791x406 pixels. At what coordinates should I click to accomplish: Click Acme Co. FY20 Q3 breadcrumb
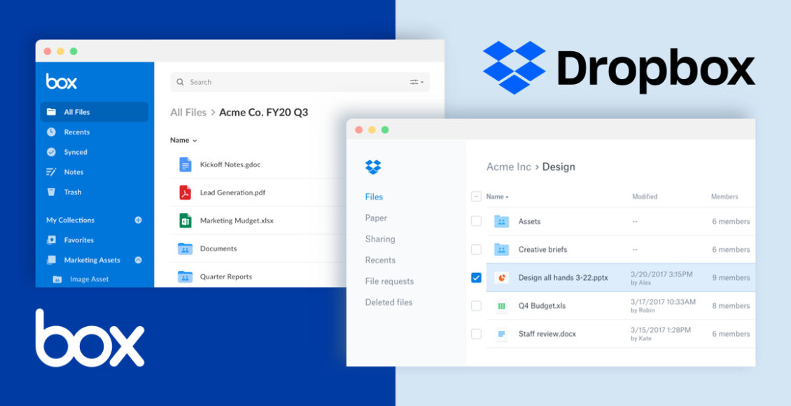click(263, 113)
